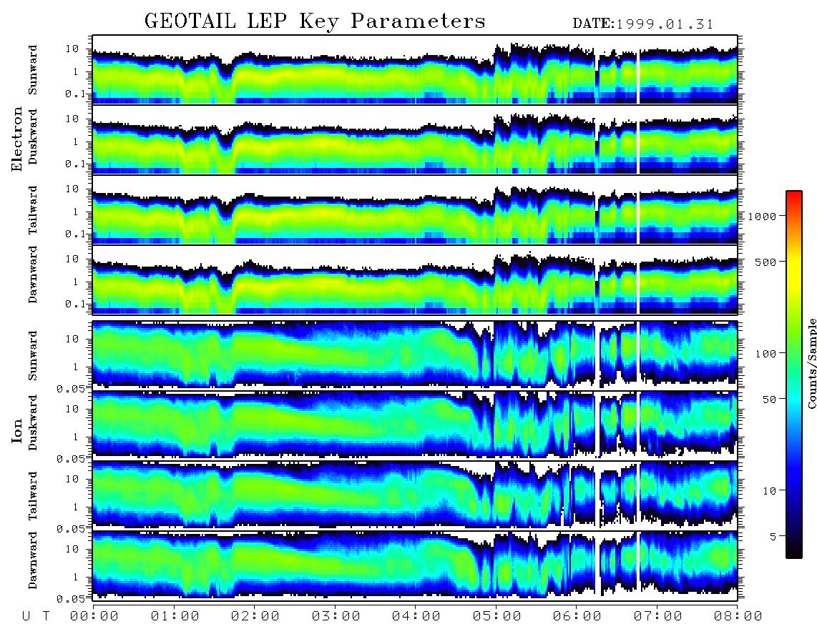Click the 08:00 time tick label

click(x=738, y=616)
